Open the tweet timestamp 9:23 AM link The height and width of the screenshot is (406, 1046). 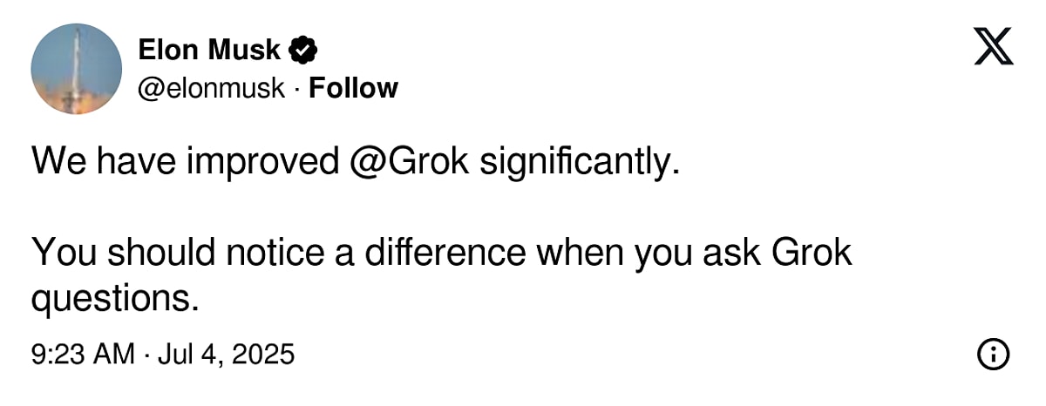pyautogui.click(x=83, y=354)
